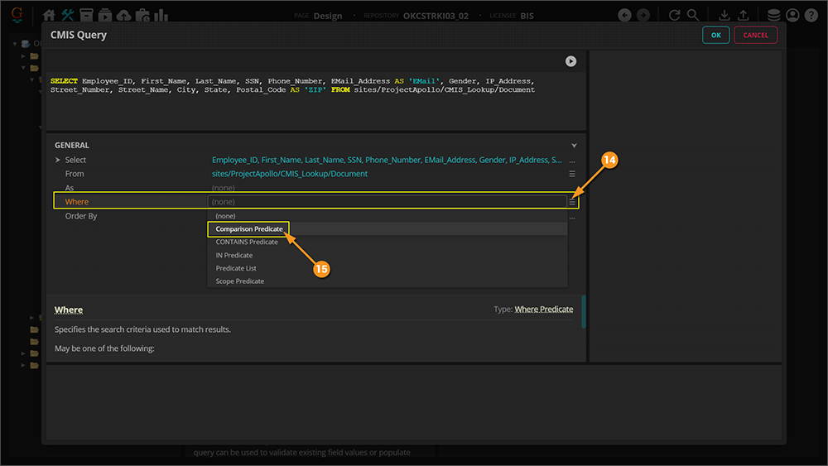This screenshot has height=466, width=828.
Task: Click the database stack icon
Action: pyautogui.click(x=773, y=15)
